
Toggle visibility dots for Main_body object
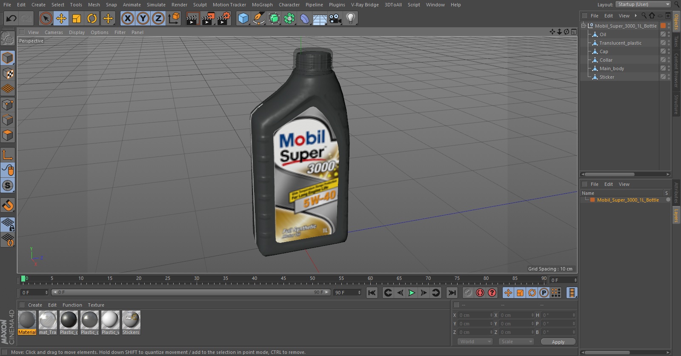[669, 68]
